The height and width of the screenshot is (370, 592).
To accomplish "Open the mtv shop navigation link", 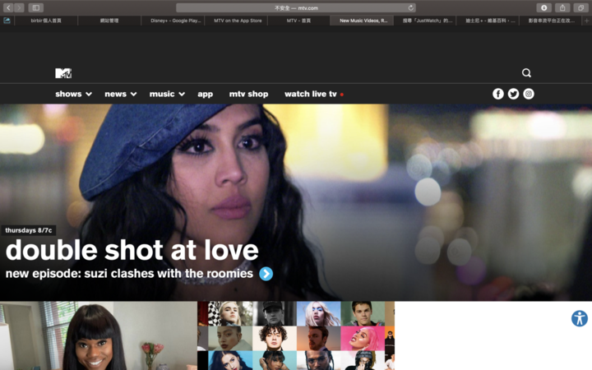I will pos(248,94).
